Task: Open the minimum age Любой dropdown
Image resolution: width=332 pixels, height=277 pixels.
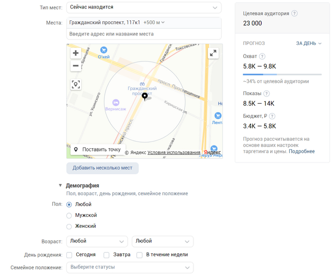Action: (97, 241)
